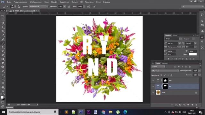This screenshot has height=115, width=205.
Task: Select the Healing Brush tool
Action: (x=3, y=39)
